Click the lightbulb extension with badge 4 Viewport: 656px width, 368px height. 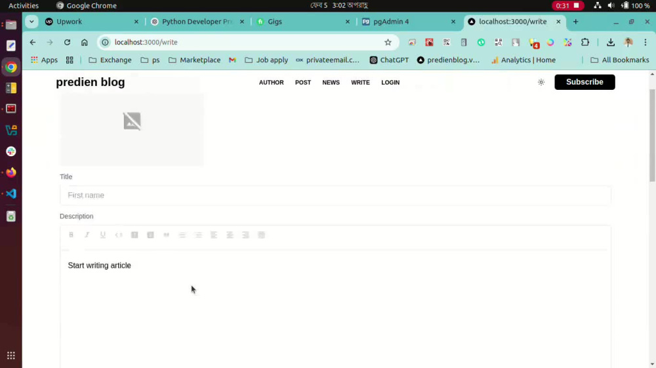pyautogui.click(x=533, y=42)
